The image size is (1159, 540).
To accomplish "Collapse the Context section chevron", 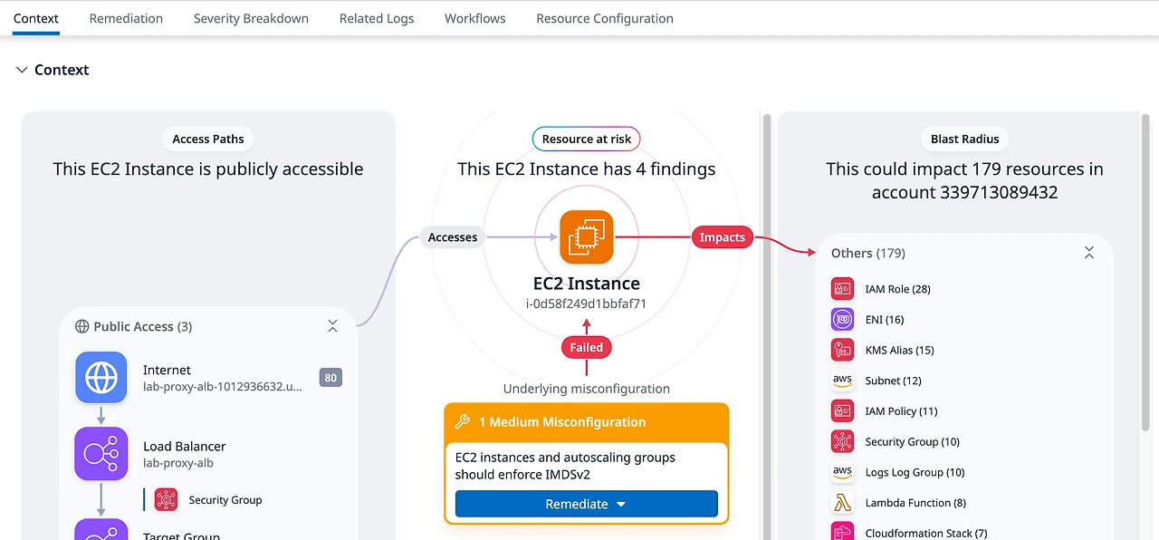I will 22,70.
